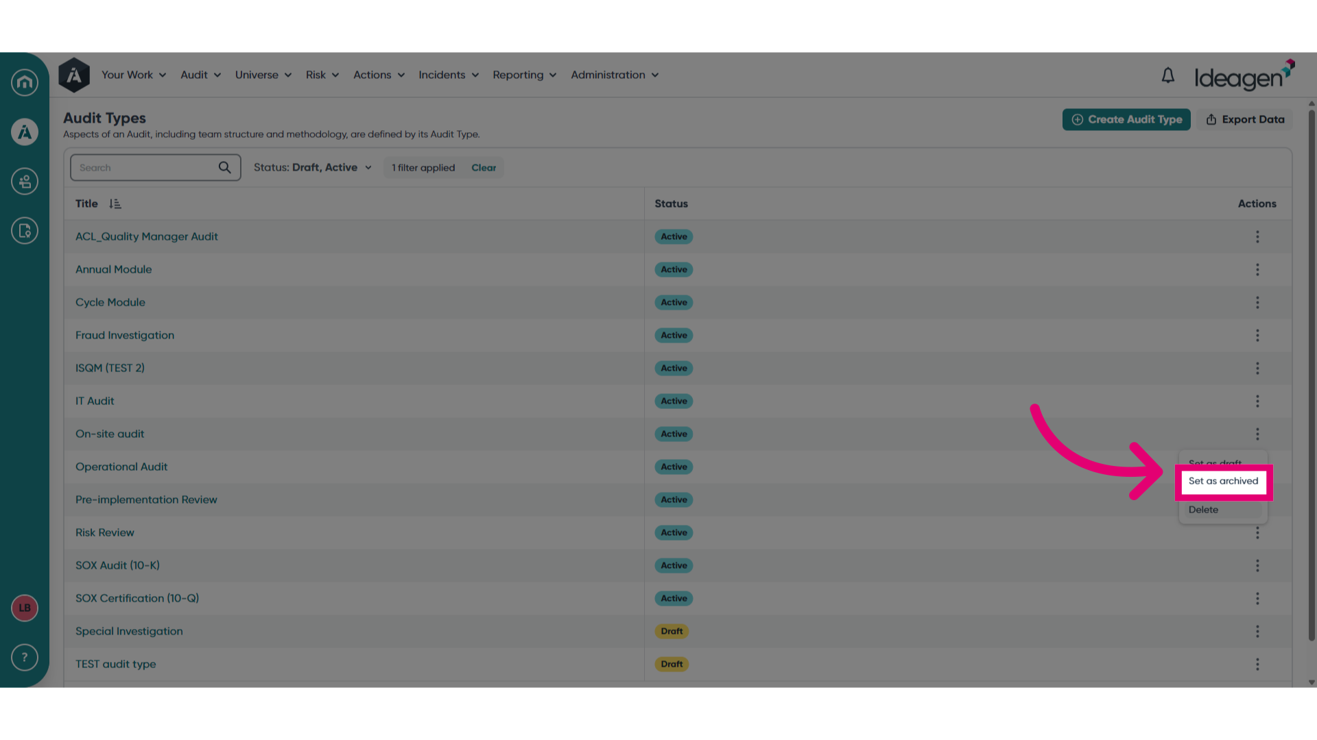
Task: Clear the applied filter
Action: 484,168
